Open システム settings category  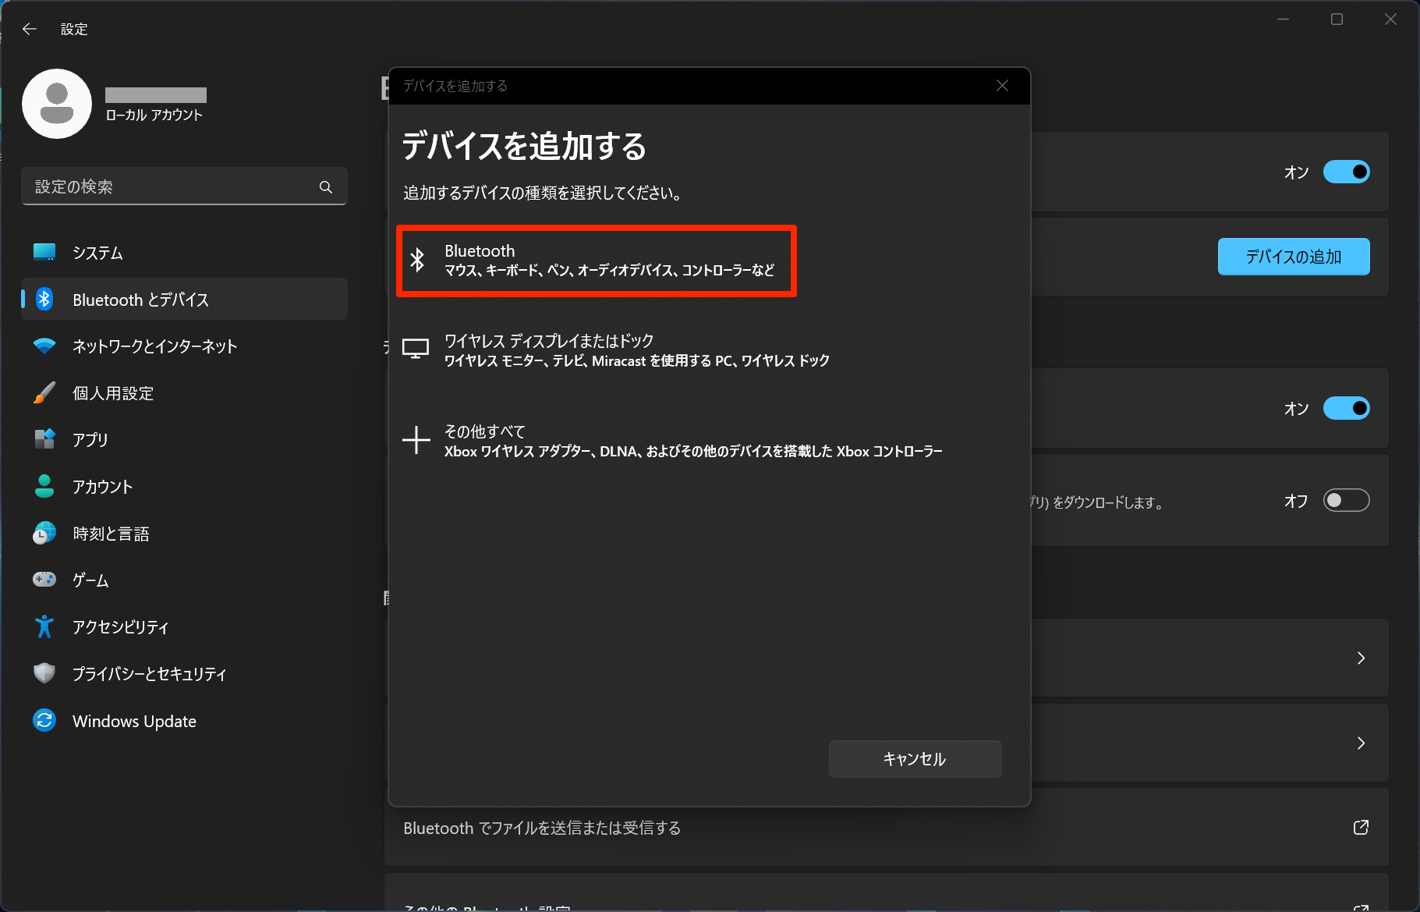pos(184,252)
